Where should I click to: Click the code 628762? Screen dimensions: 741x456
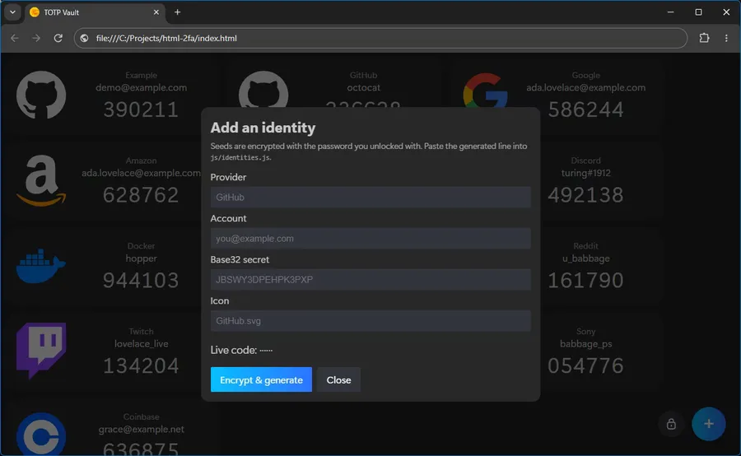(141, 195)
